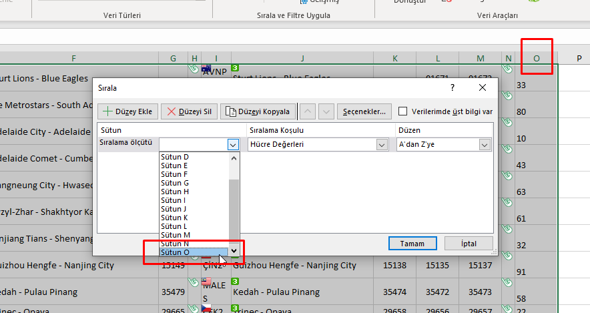Image resolution: width=590 pixels, height=313 pixels.
Task: Select column O header
Action: pyautogui.click(x=537, y=58)
